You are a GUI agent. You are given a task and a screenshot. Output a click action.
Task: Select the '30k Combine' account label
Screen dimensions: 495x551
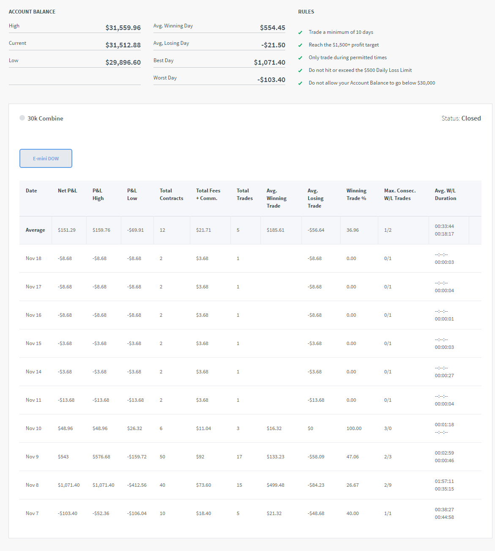click(45, 118)
